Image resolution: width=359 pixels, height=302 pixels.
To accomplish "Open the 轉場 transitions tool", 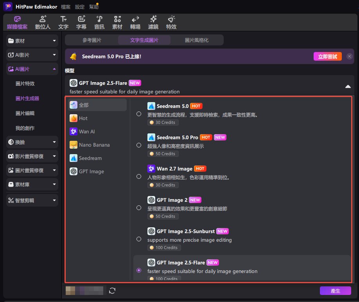I will [135, 23].
